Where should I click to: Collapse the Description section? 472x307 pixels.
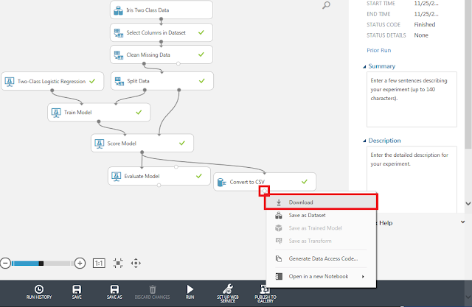[x=364, y=141]
